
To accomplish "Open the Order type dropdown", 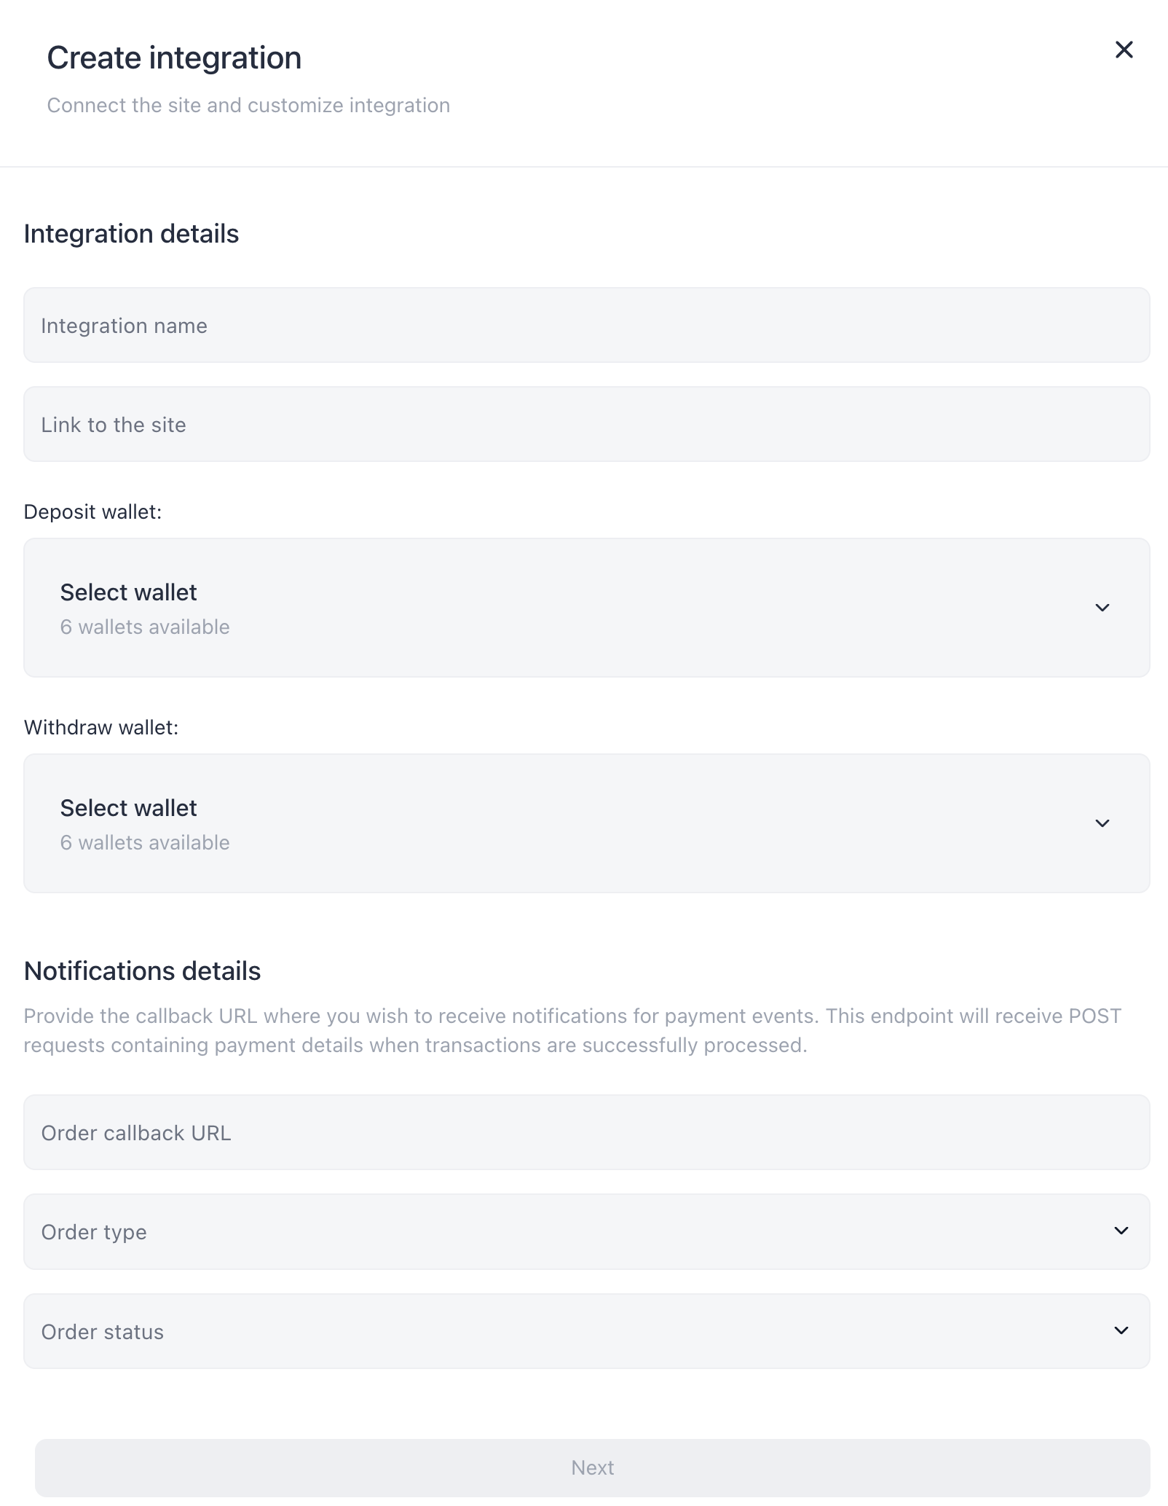I will 586,1231.
